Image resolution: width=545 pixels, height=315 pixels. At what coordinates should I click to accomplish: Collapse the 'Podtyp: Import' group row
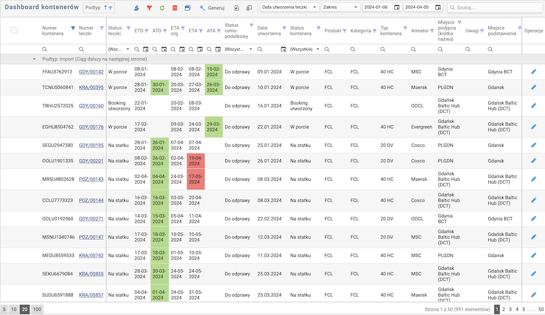click(35, 59)
